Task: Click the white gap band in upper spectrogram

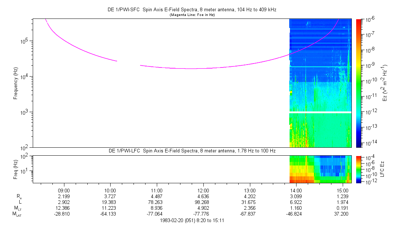Action: 320,112
